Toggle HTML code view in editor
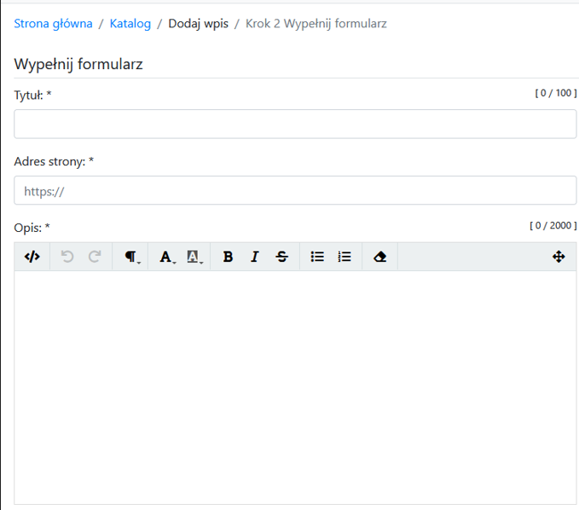Screen dimensions: 579x510 click(32, 257)
